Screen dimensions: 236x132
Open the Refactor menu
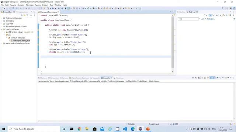[x=21, y=5]
